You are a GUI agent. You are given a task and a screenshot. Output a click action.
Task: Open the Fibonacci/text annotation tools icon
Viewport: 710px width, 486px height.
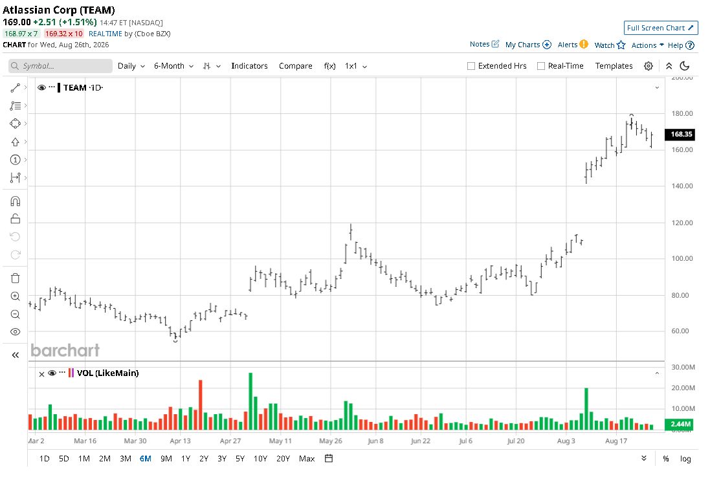coord(15,105)
